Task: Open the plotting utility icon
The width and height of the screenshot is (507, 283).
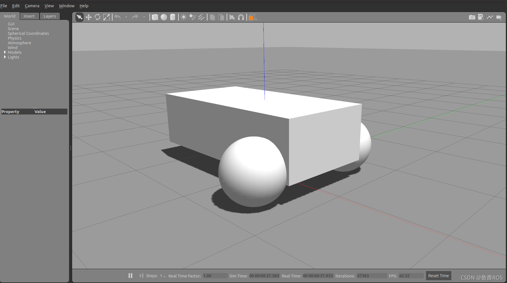Action: [x=490, y=17]
